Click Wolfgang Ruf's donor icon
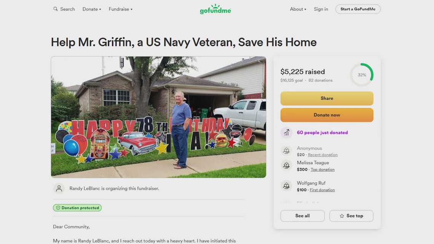 (286, 186)
